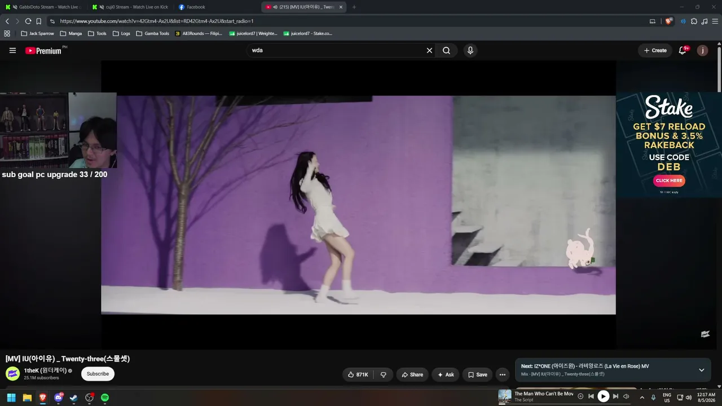Image resolution: width=722 pixels, height=406 pixels.
Task: Skip to previous track in taskbar media
Action: [591, 396]
